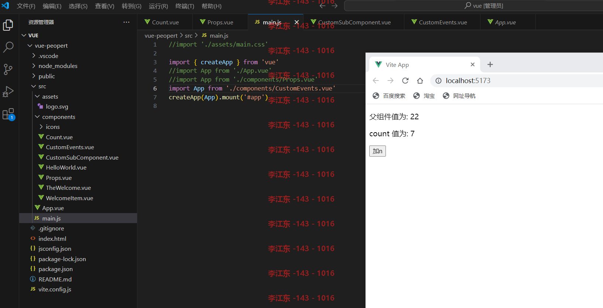This screenshot has height=308, width=603.
Task: Open .gitignore file
Action: [x=78, y=229]
